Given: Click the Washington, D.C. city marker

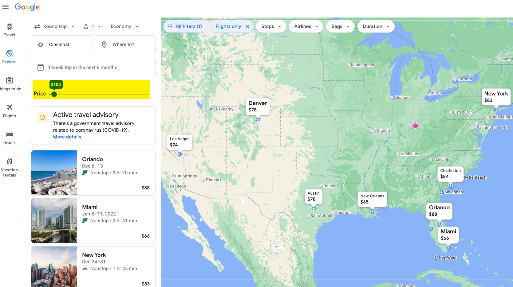Looking at the screenshot, I should pos(473,128).
